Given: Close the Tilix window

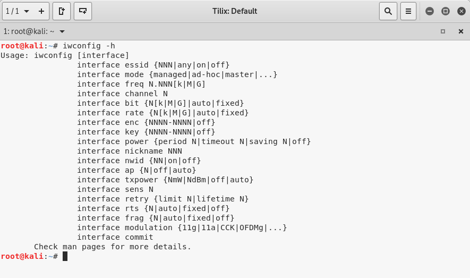Looking at the screenshot, I should coord(460,11).
